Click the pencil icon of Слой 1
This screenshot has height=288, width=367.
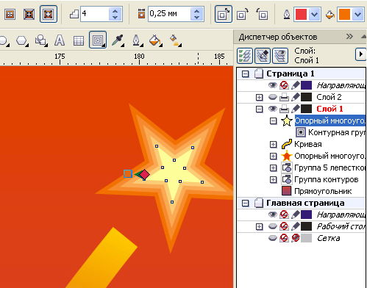tap(296, 109)
